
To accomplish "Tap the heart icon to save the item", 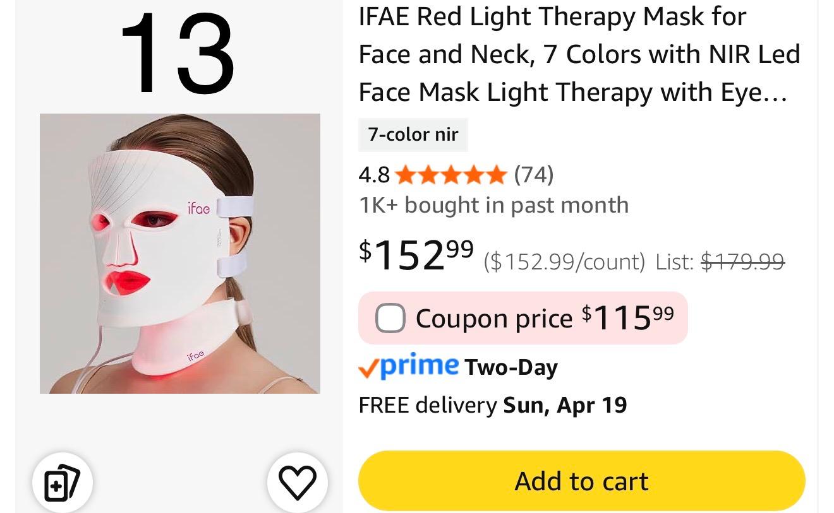I will pos(297,483).
